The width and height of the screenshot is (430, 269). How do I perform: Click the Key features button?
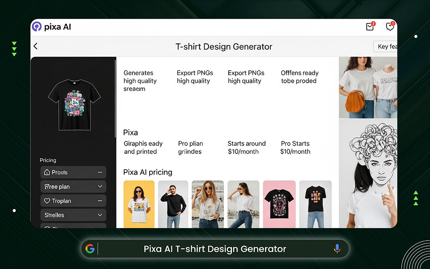(386, 46)
